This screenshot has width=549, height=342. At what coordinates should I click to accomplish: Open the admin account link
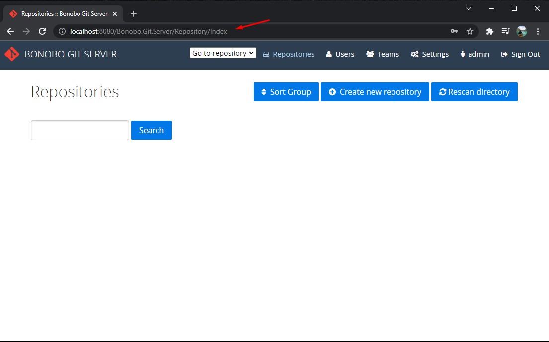tap(474, 54)
